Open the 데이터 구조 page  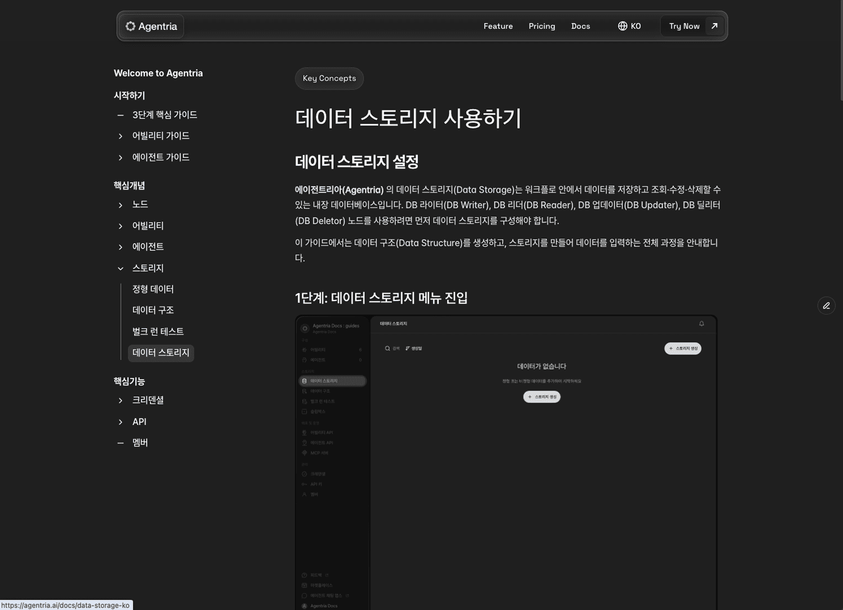[153, 310]
